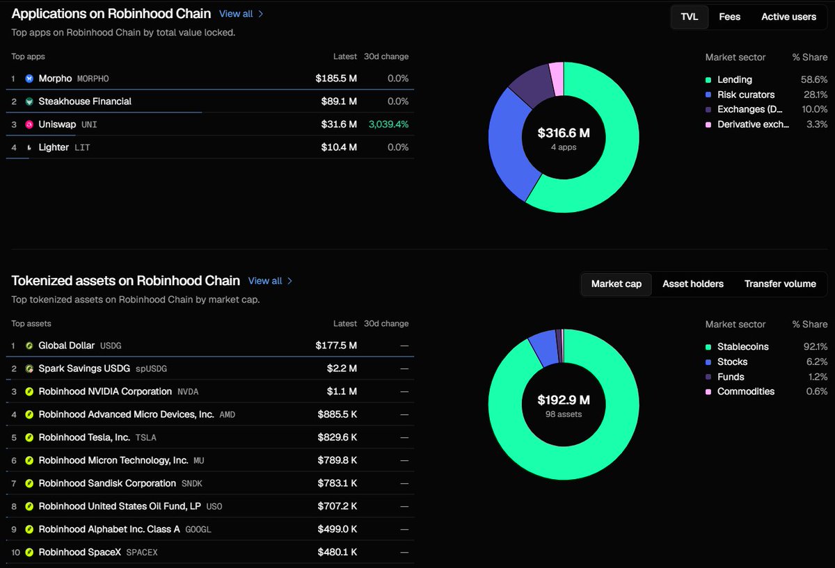Click the Robinhood NVIDIA Corporation token icon
835x568 pixels.
(x=29, y=391)
